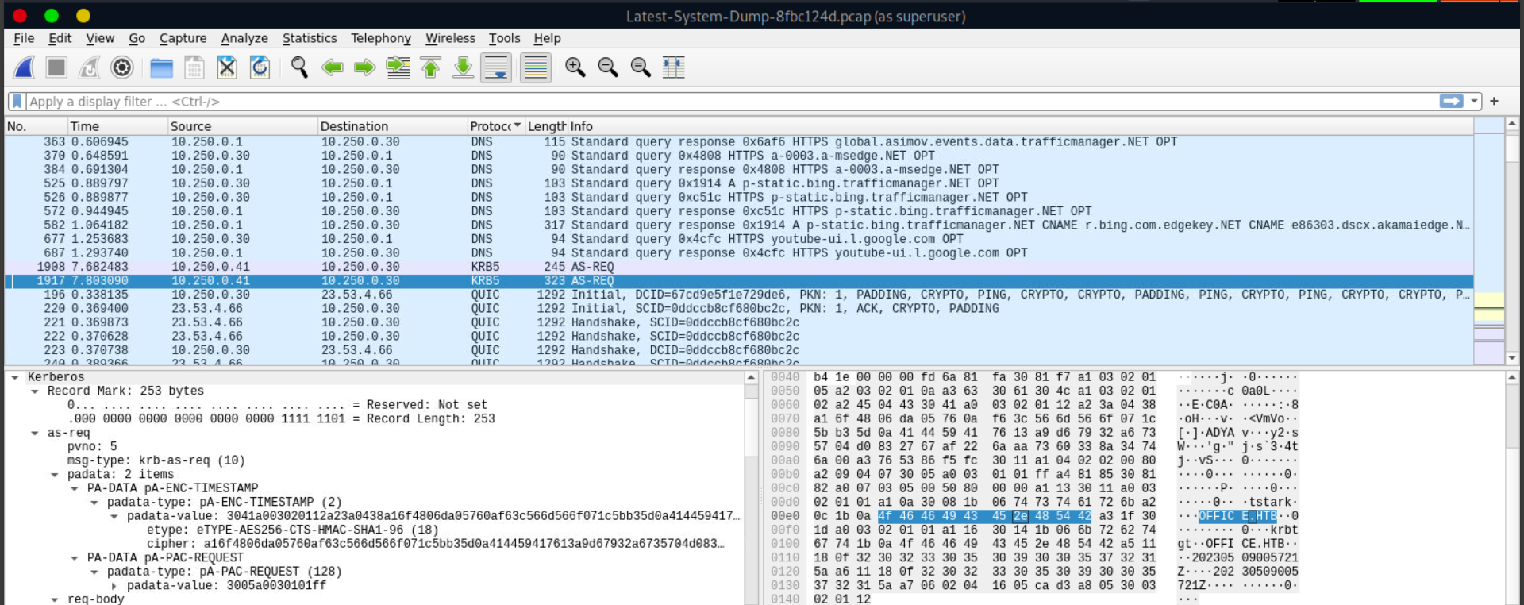Click the display filter input field
This screenshot has height=605, width=1524.
pyautogui.click(x=714, y=102)
